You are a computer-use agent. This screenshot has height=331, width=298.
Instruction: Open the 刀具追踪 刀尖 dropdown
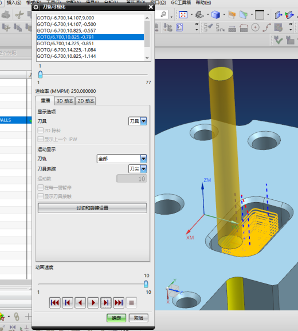(138, 169)
